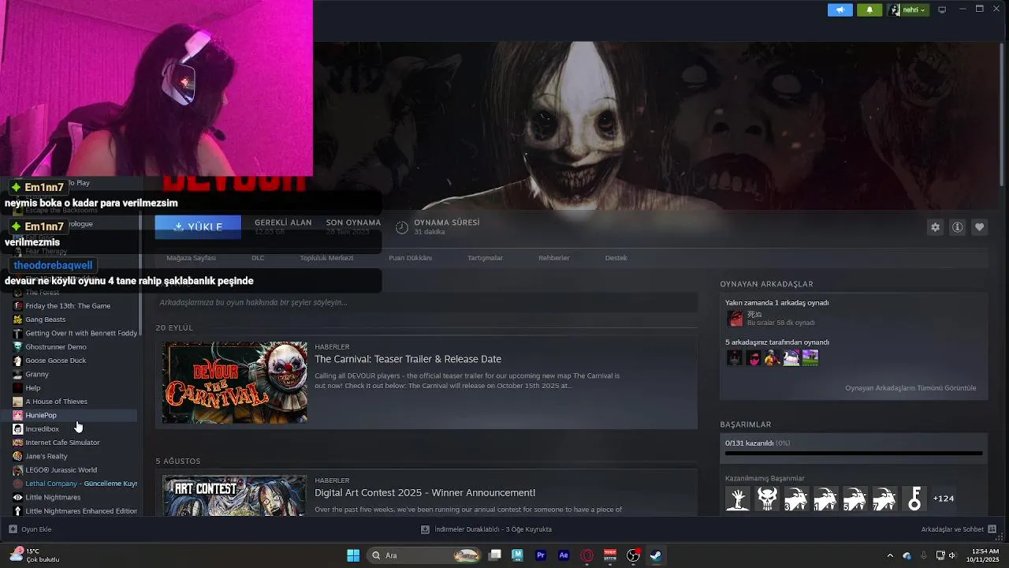Select Goose Goose Duck in library

click(56, 361)
